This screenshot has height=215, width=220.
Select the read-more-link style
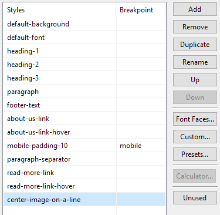pos(84,173)
